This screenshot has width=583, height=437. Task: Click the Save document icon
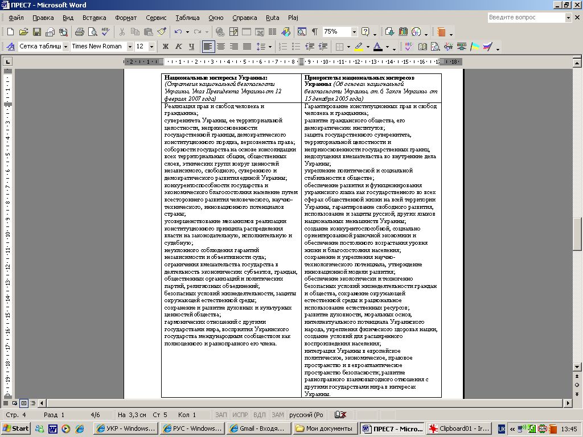coord(36,32)
